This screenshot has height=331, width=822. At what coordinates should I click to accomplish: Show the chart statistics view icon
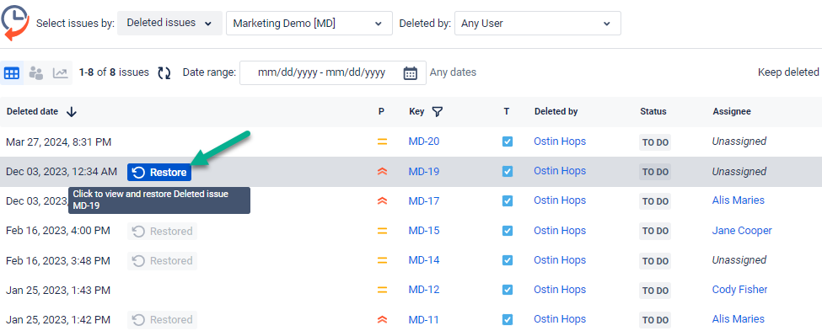point(61,72)
